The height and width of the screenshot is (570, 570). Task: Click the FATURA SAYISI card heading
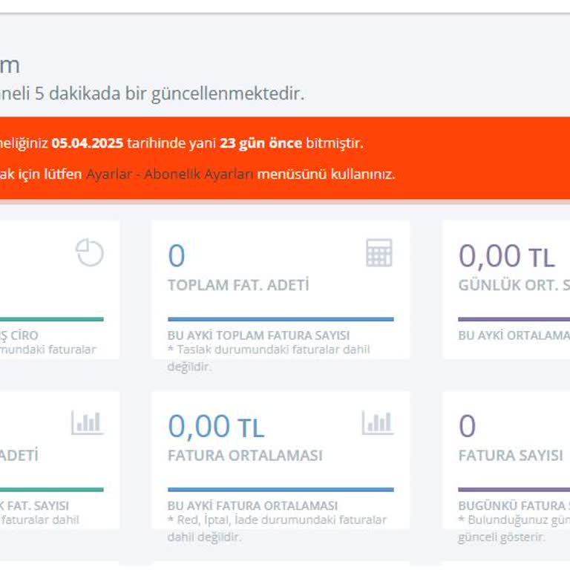(x=511, y=455)
